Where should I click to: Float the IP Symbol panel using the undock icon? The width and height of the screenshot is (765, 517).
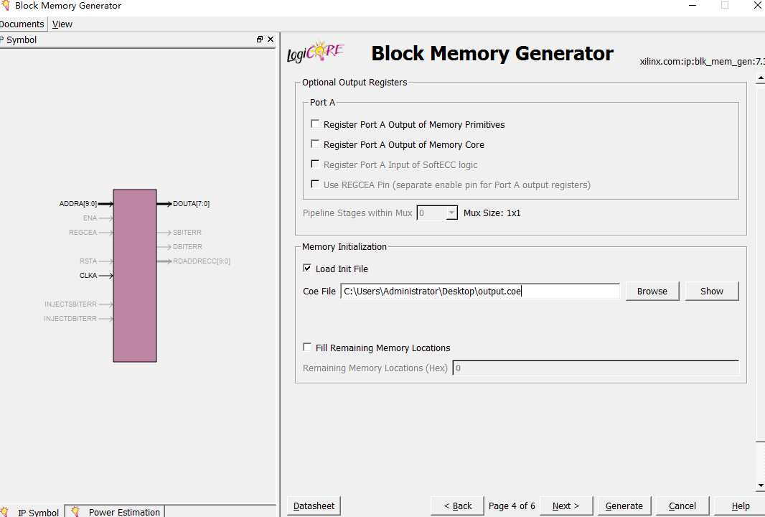(260, 39)
